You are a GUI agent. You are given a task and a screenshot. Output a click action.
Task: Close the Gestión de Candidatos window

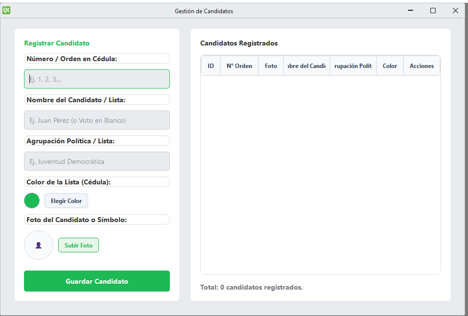coord(455,10)
